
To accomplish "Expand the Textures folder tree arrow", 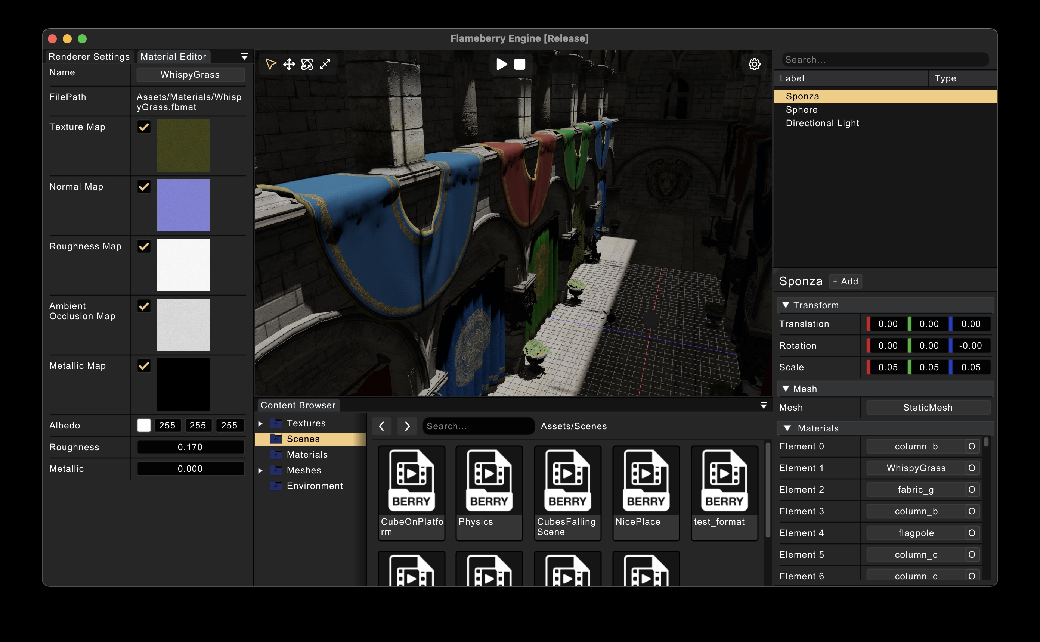I will tap(260, 423).
